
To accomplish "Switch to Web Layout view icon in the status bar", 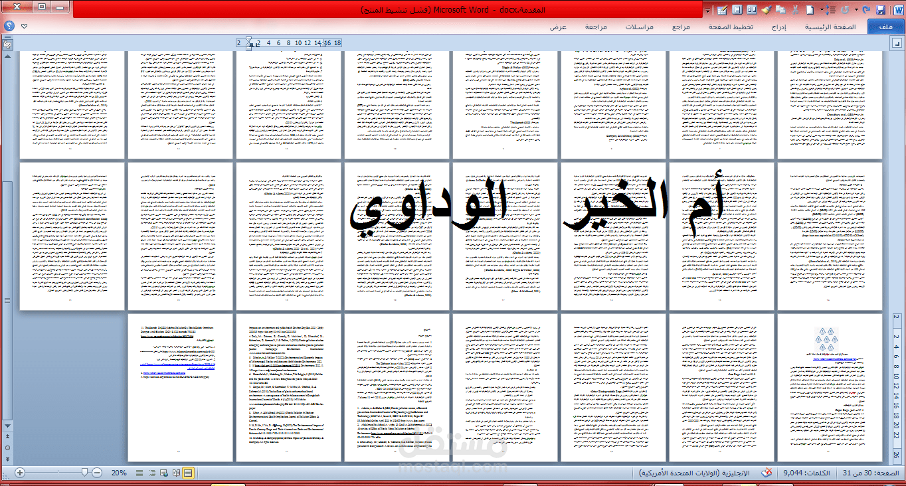I will (164, 473).
